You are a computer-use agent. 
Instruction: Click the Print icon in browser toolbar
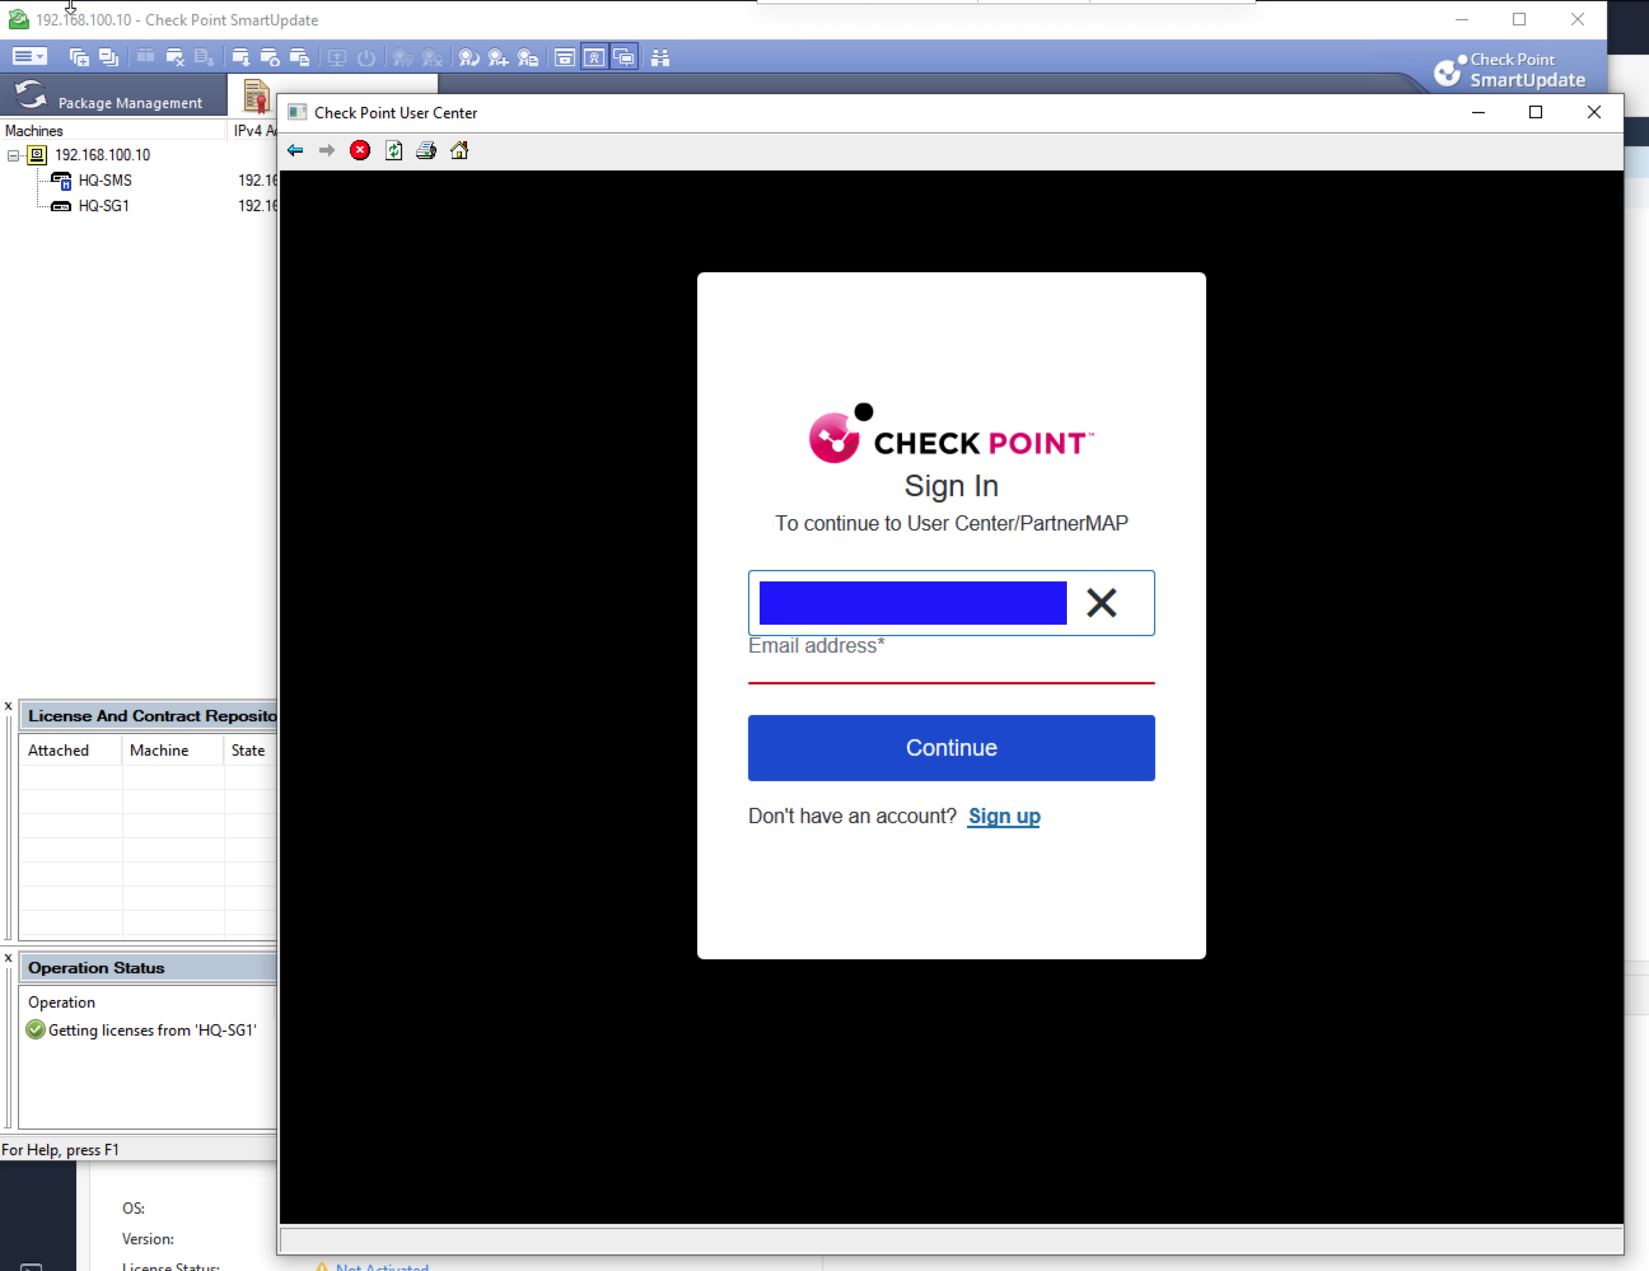[426, 150]
